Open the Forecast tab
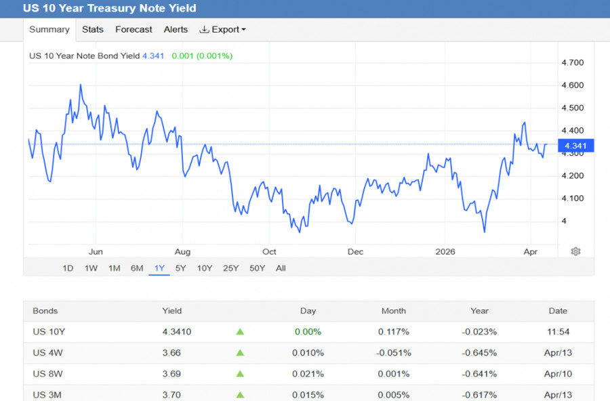This screenshot has width=610, height=401. click(x=134, y=30)
